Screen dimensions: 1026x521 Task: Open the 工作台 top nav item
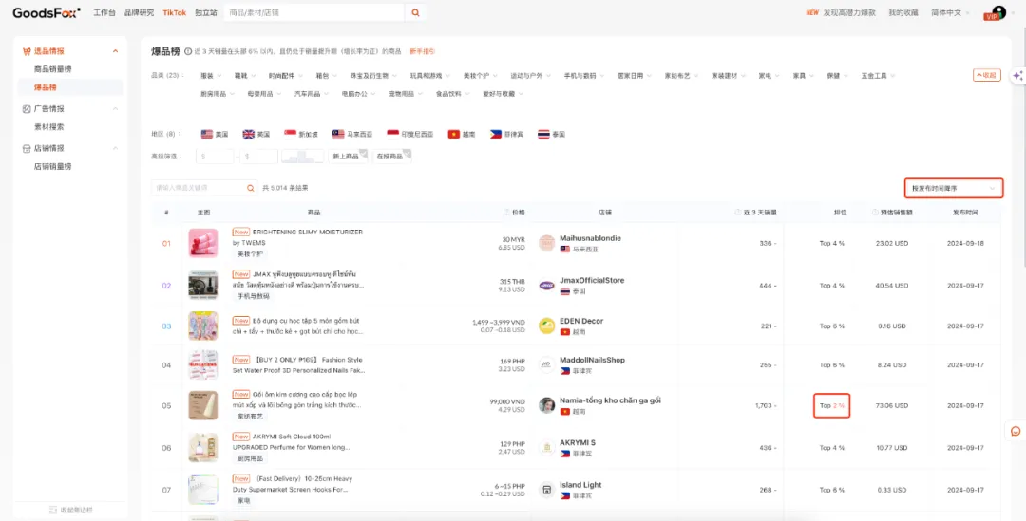pos(104,12)
